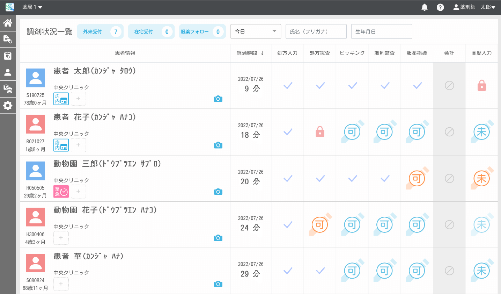This screenshot has height=294, width=501.
Task: Click the 18 分 elapsed time
Action: tap(250, 135)
